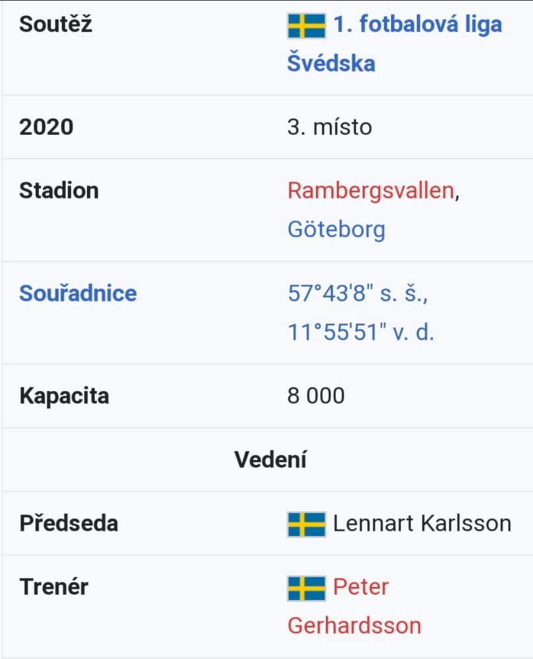
Task: Open the 1. fotbalová liga Švédska link
Action: click(394, 43)
